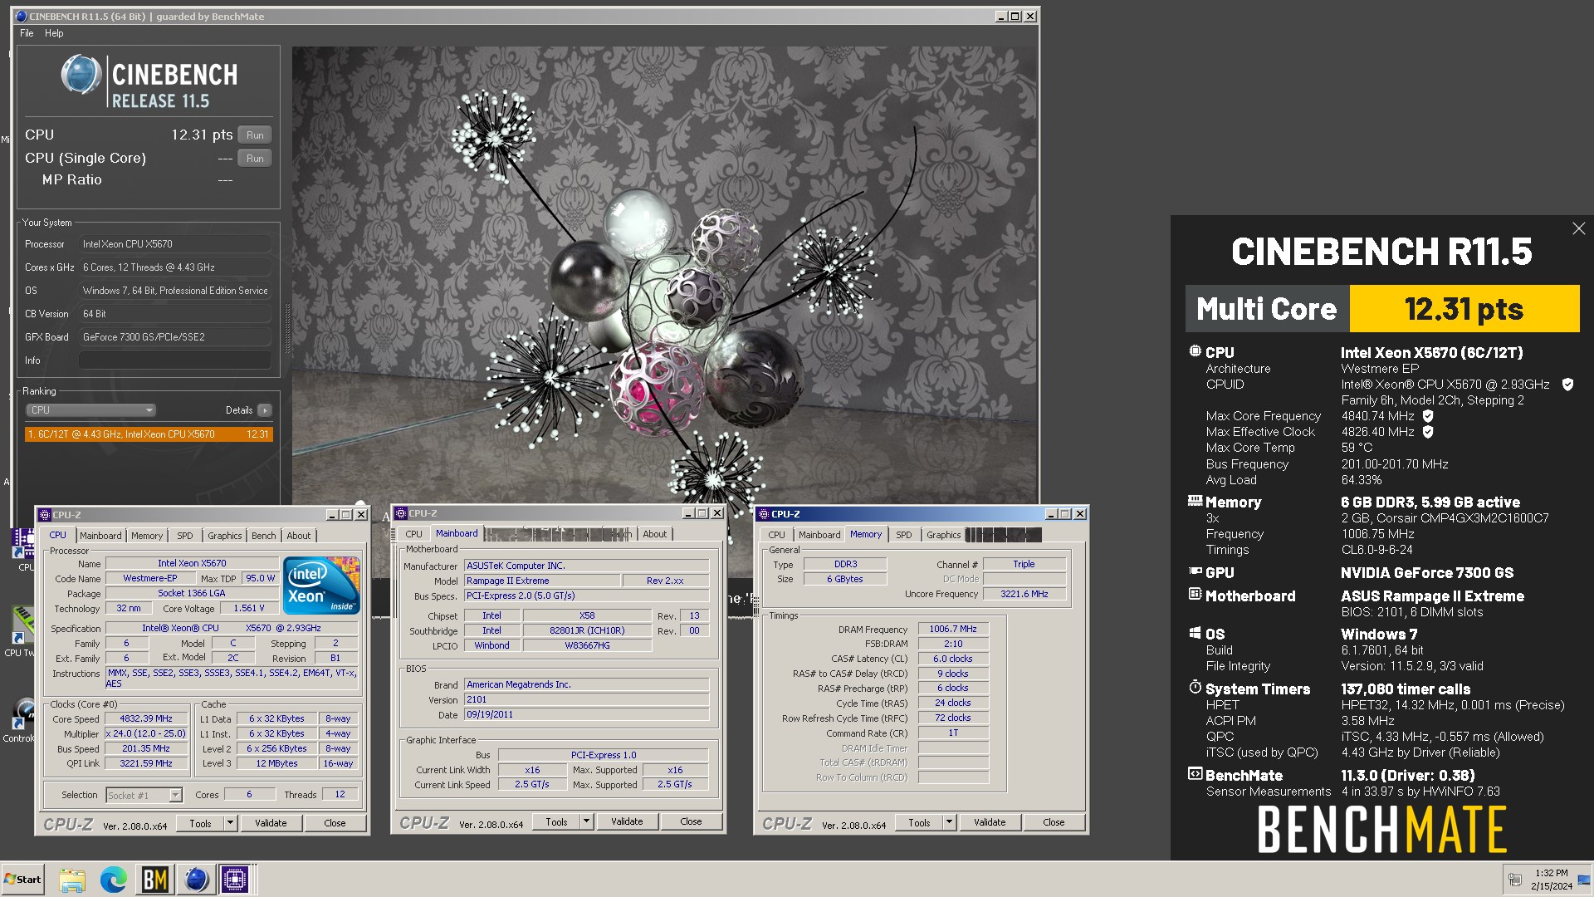Switch to SPD tab in first CPU-Z window
The height and width of the screenshot is (897, 1594).
click(184, 536)
